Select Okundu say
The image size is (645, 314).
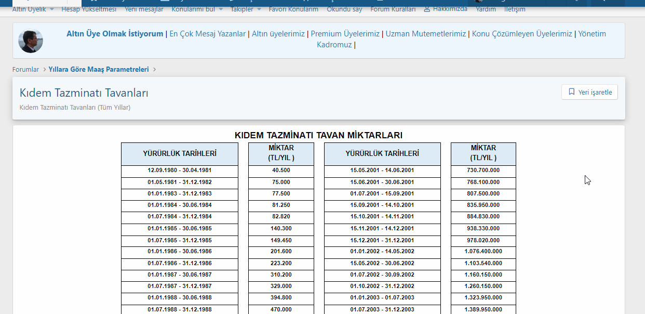coord(344,9)
